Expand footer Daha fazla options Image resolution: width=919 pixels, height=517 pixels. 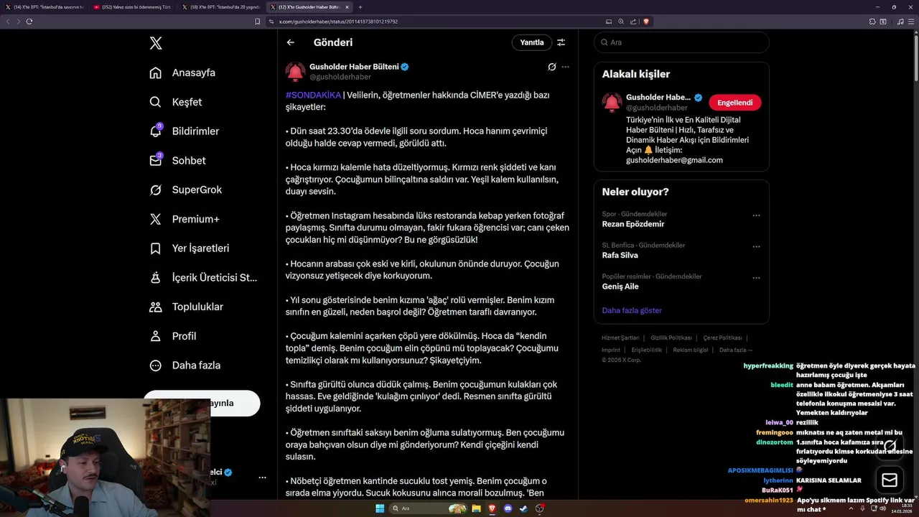736,350
